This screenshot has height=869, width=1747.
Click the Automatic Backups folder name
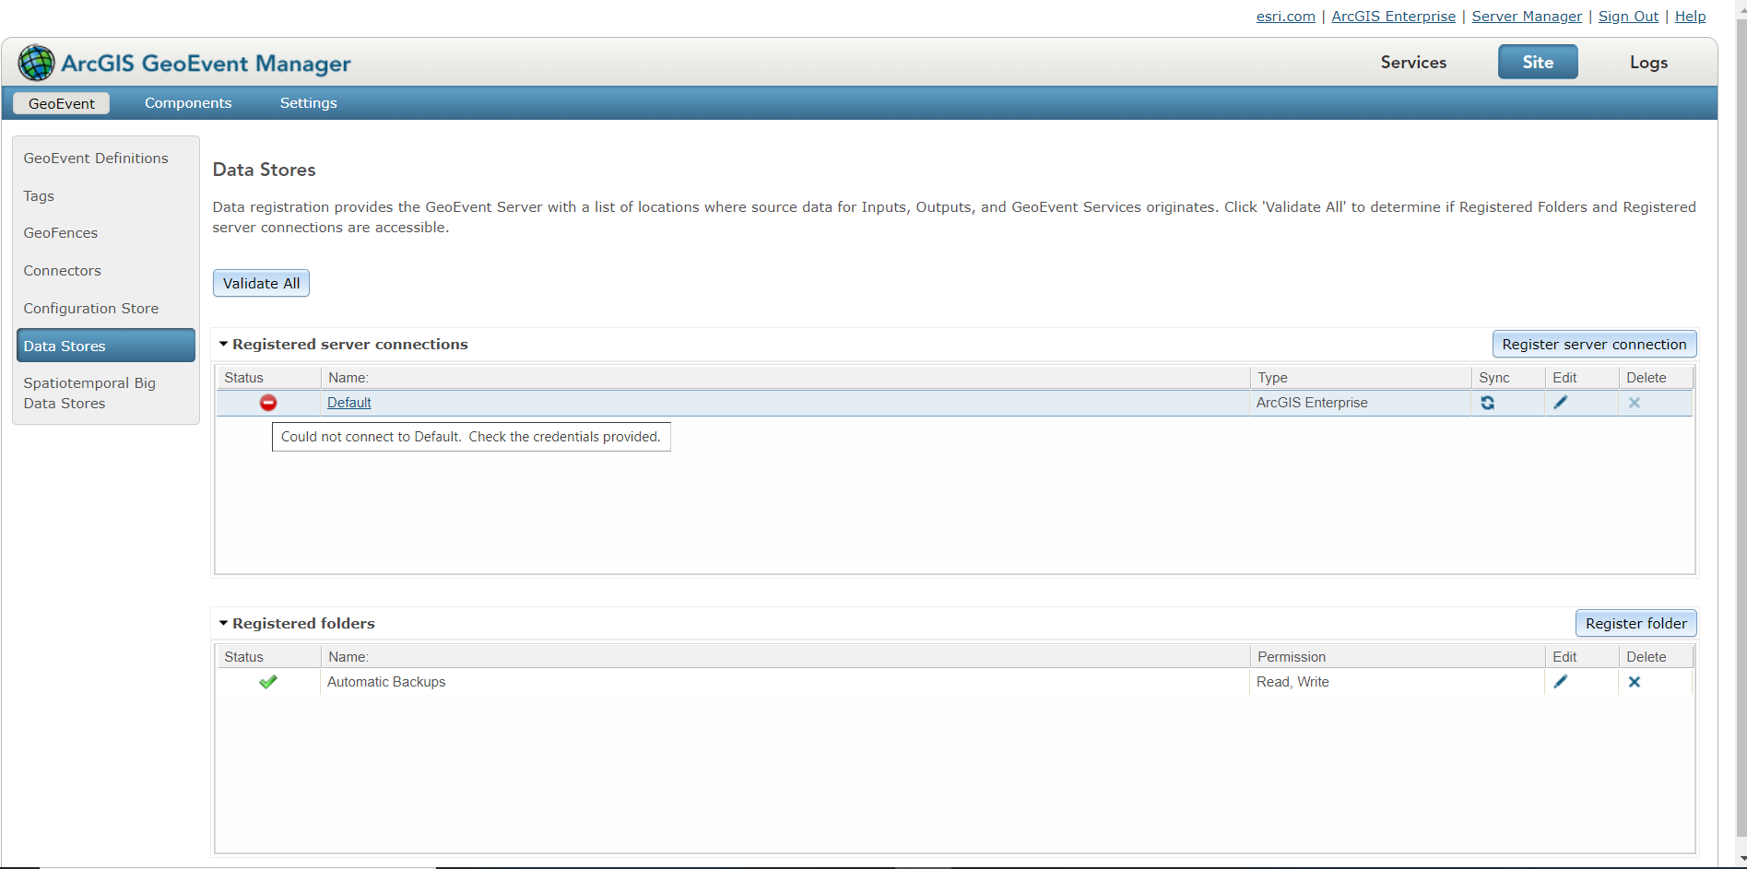[x=386, y=682]
